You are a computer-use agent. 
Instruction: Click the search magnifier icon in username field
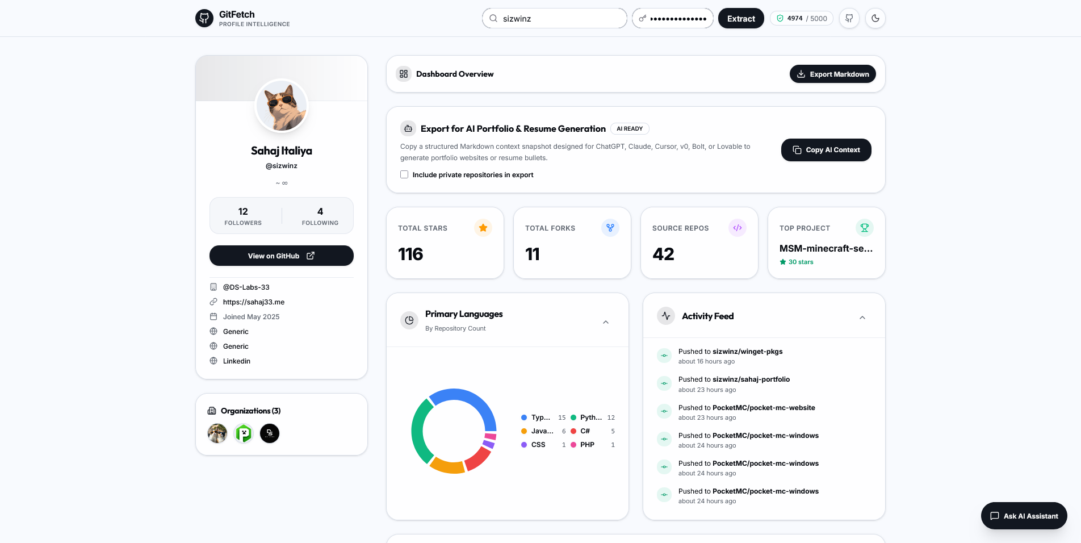493,18
